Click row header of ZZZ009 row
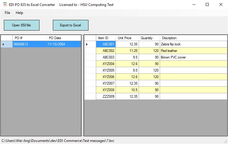Viewport: 228px width, 144px height. point(90,96)
